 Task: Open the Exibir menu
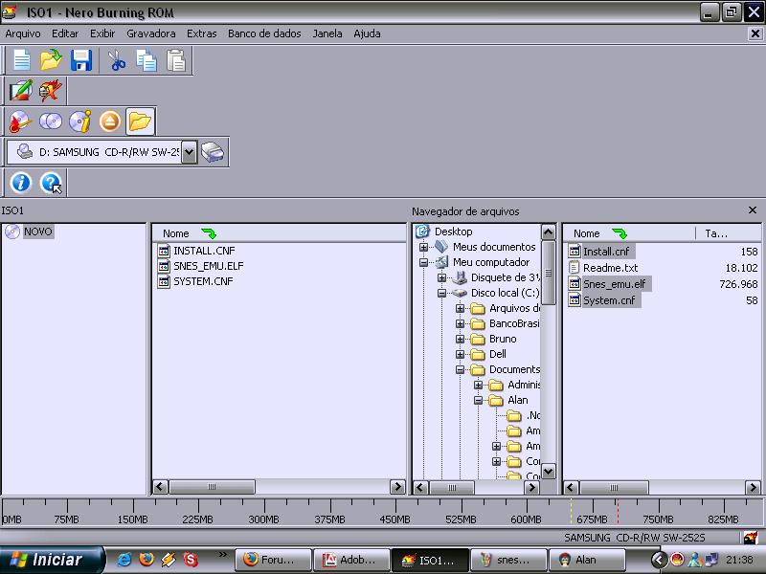click(102, 33)
